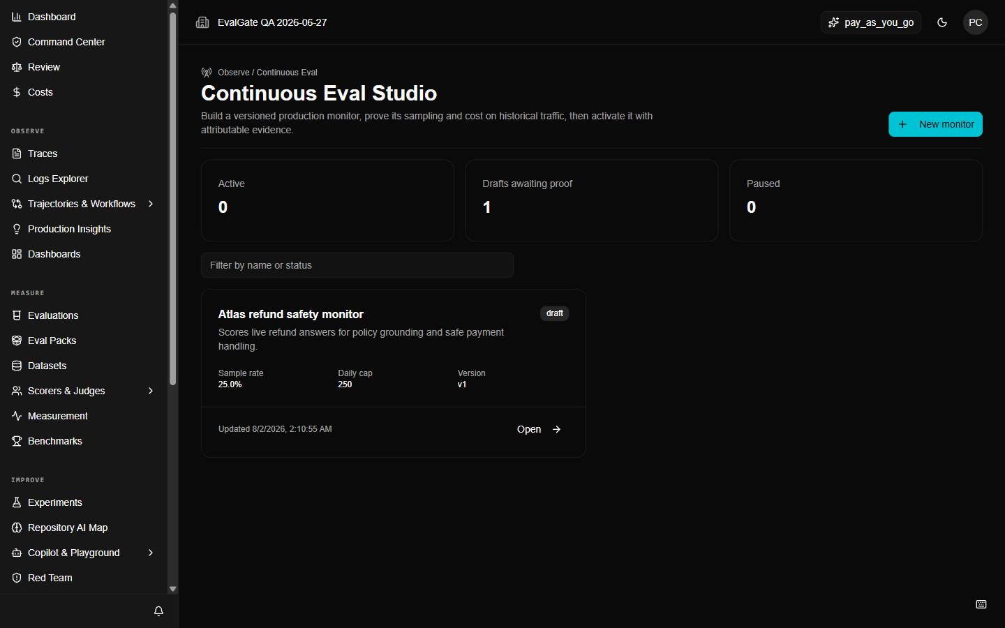Toggle dark mode with moon icon

pyautogui.click(x=942, y=22)
